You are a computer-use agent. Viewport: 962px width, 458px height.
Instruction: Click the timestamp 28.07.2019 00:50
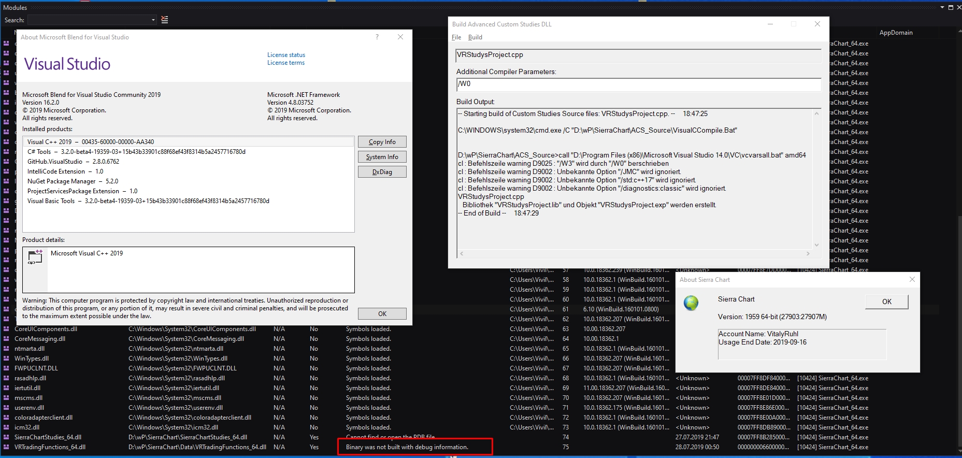tap(697, 447)
